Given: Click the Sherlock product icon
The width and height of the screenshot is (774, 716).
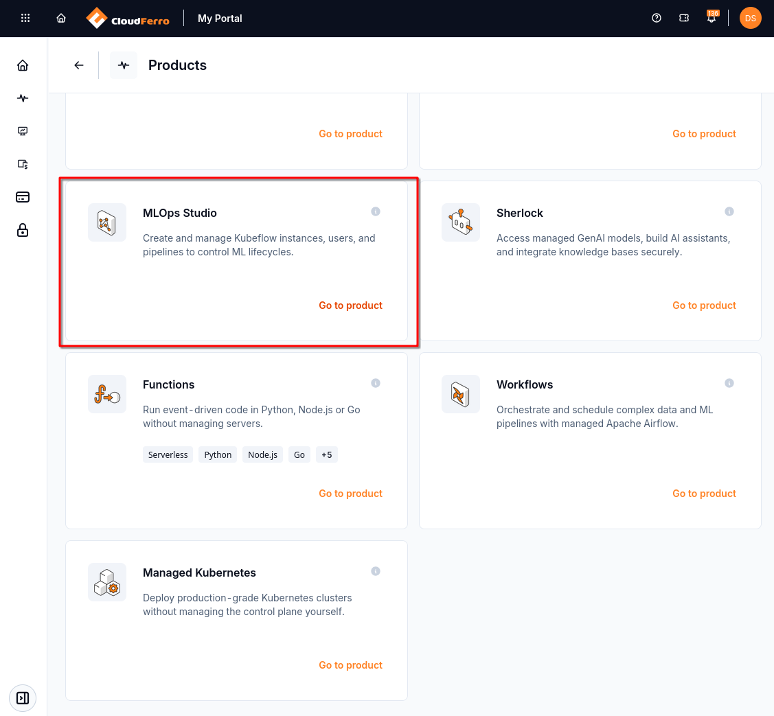Looking at the screenshot, I should tap(461, 222).
